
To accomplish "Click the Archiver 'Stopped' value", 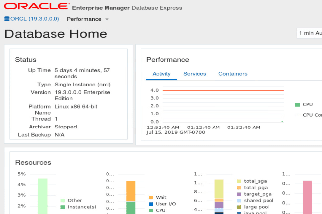I will (66, 127).
